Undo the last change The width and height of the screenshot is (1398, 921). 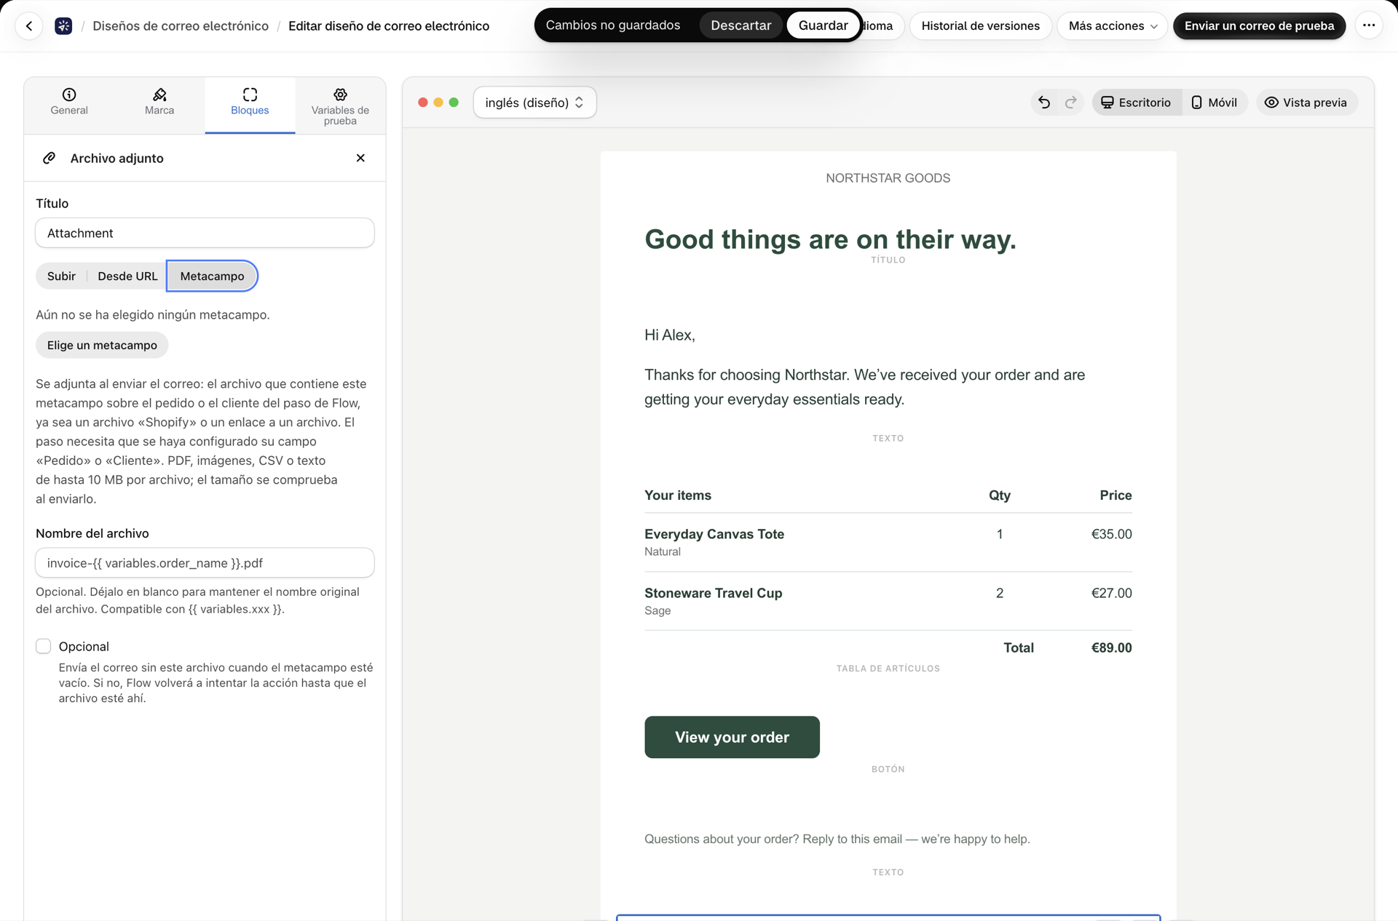[x=1044, y=103]
